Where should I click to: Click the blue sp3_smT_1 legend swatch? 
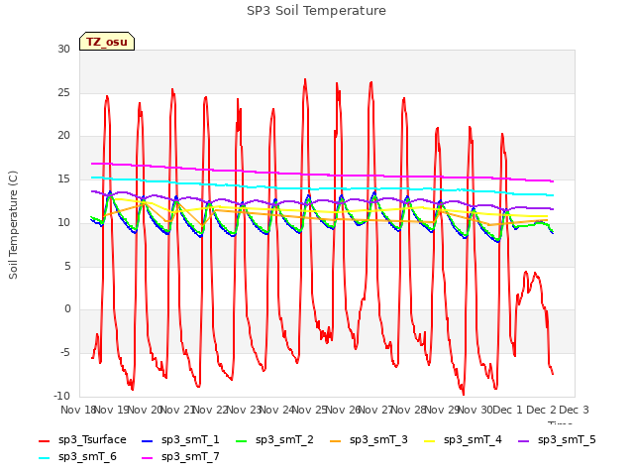tap(148, 440)
